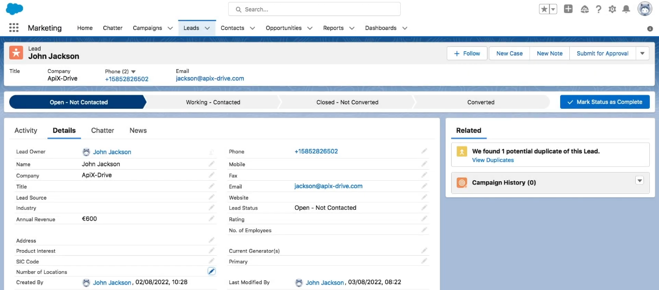The image size is (659, 290).
Task: Click Mark Status as Complete
Action: click(x=604, y=102)
